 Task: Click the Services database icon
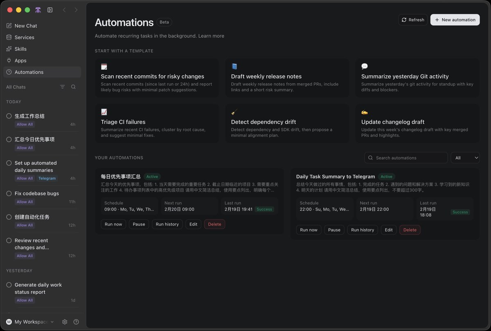[9, 37]
